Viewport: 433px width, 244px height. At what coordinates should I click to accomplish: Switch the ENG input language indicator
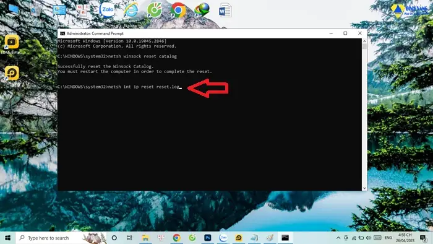coord(388,238)
